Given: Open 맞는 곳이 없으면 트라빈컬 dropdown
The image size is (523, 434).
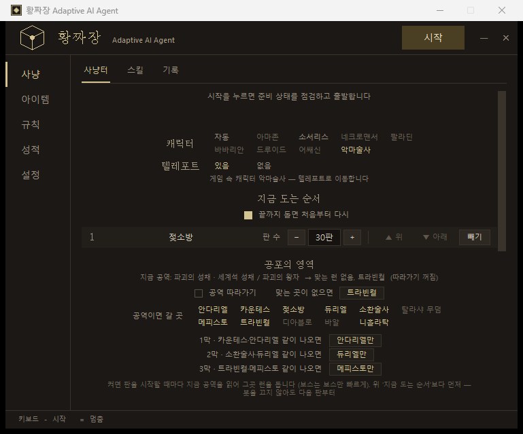Looking at the screenshot, I should click(x=362, y=293).
